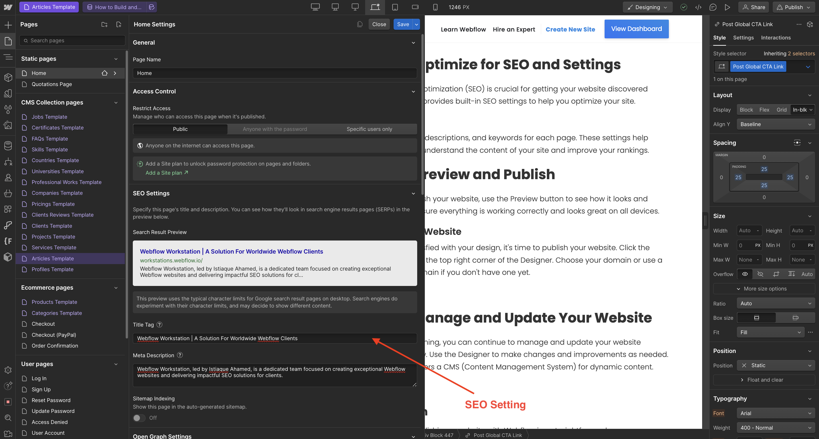Open the Align Y Baseline dropdown

[775, 124]
